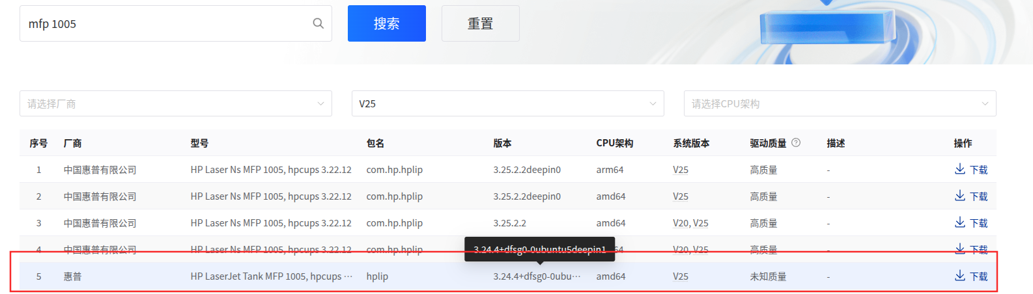This screenshot has width=1033, height=294.
Task: Open the V25 system version dropdown
Action: 508,103
